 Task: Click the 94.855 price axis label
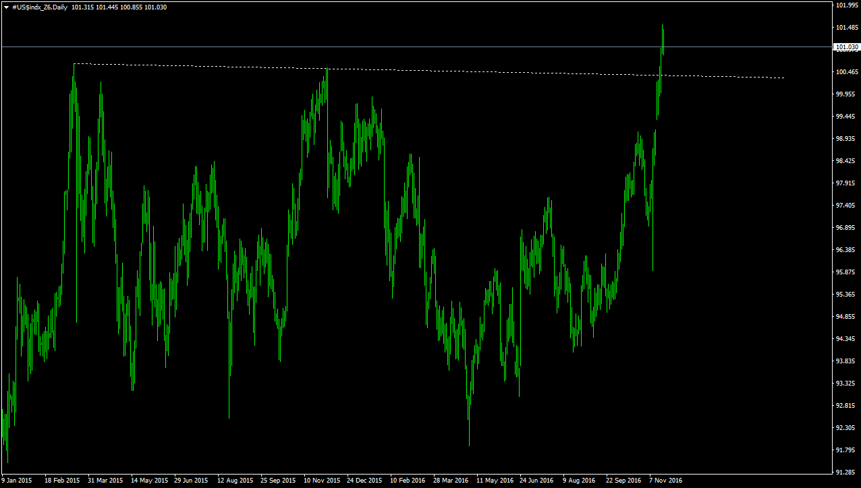click(x=847, y=317)
